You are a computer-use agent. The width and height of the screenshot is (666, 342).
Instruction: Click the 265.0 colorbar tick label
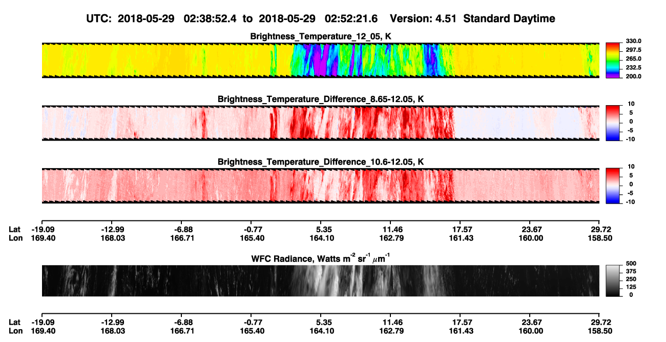633,59
